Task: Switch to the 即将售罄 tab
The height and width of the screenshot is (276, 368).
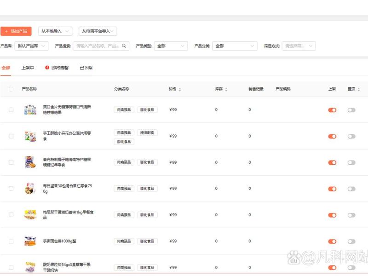Action: (57, 68)
